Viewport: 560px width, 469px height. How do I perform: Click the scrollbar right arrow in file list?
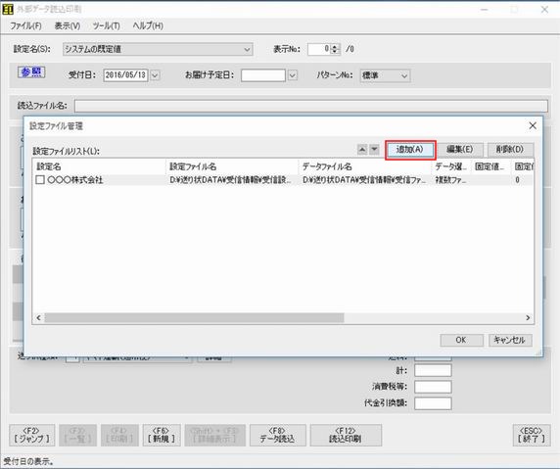528,317
